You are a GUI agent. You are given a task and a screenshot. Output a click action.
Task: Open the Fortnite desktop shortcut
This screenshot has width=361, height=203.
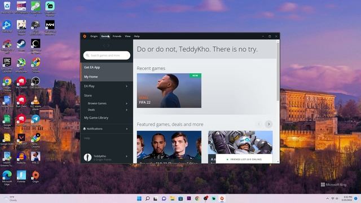point(21,176)
